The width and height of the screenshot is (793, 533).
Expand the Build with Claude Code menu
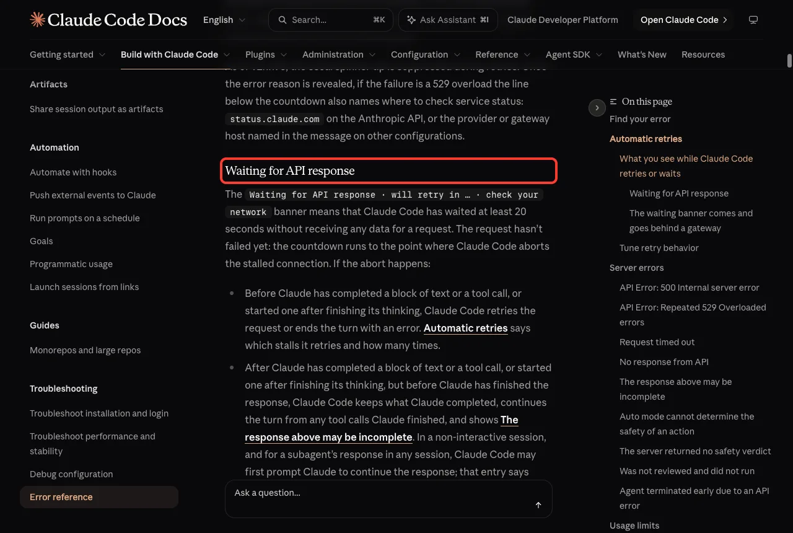click(175, 55)
